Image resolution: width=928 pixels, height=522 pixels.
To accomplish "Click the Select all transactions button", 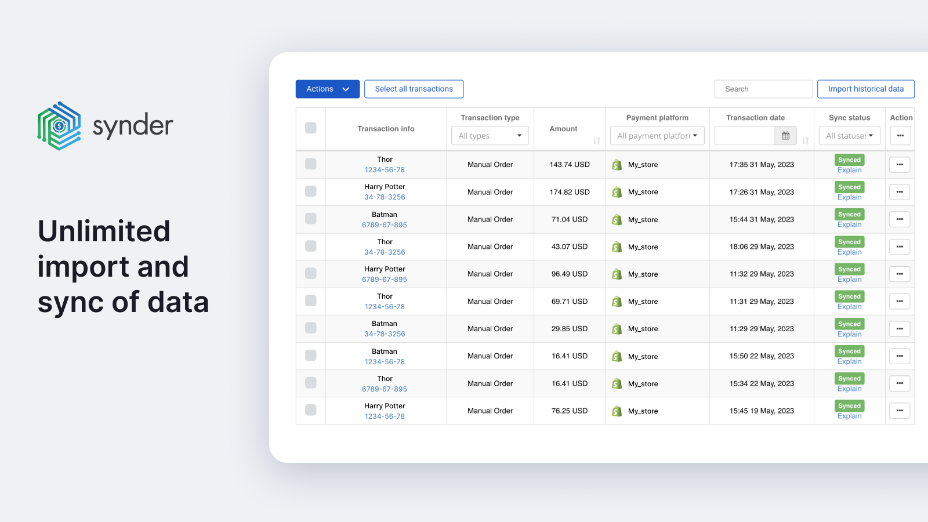I will point(414,89).
